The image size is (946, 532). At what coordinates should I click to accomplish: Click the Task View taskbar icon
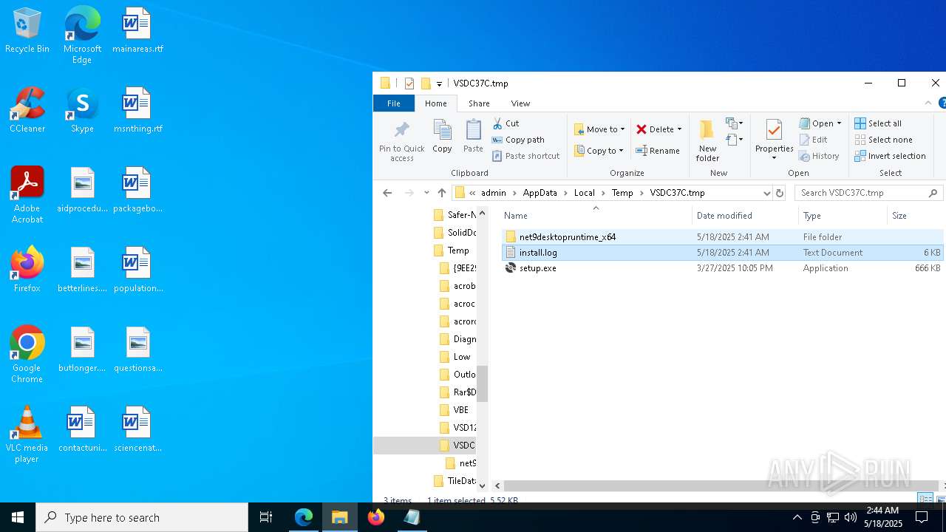(x=266, y=517)
